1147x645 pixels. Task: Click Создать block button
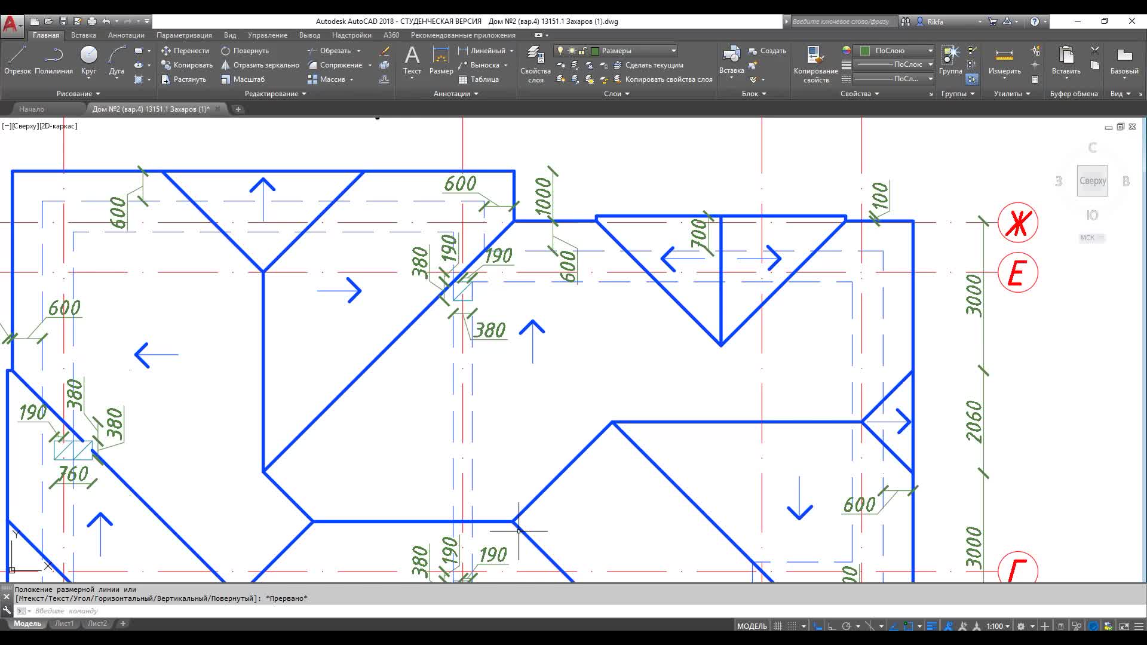tap(768, 51)
